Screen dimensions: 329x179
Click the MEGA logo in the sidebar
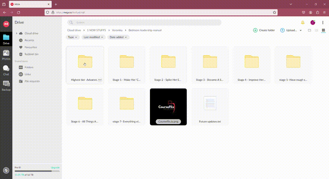pyautogui.click(x=6, y=24)
